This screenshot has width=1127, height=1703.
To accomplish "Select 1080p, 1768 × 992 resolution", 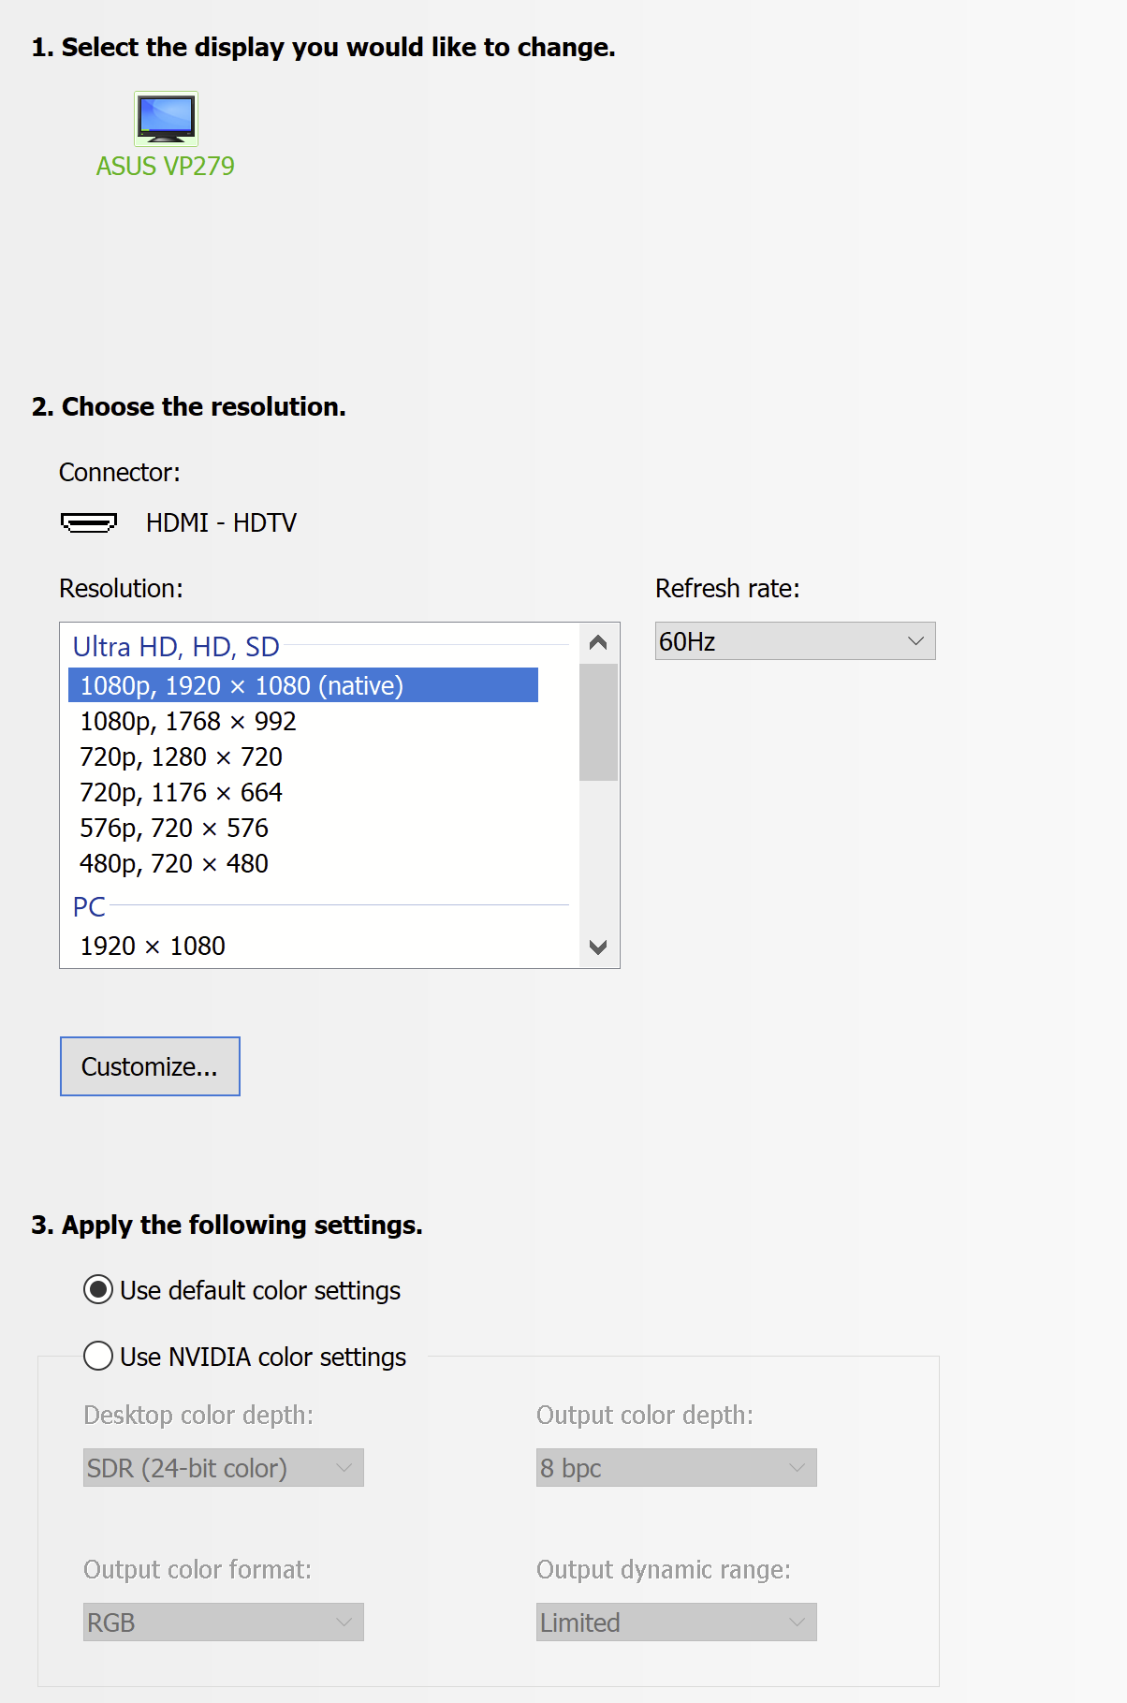I will point(303,721).
